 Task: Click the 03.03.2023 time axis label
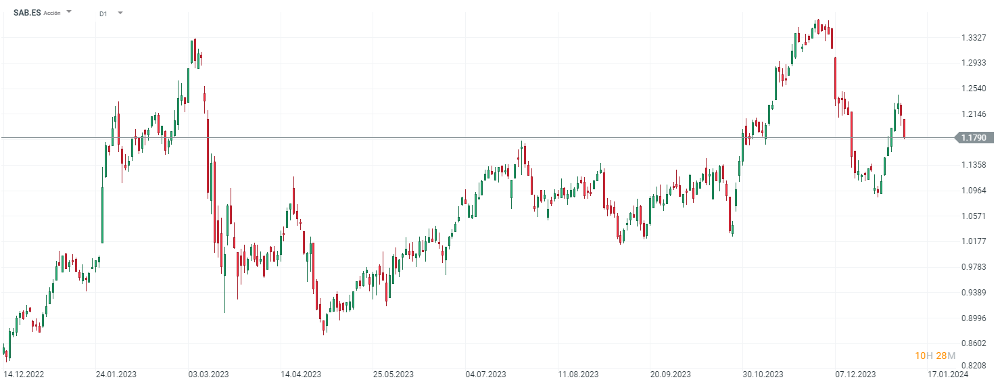(208, 374)
